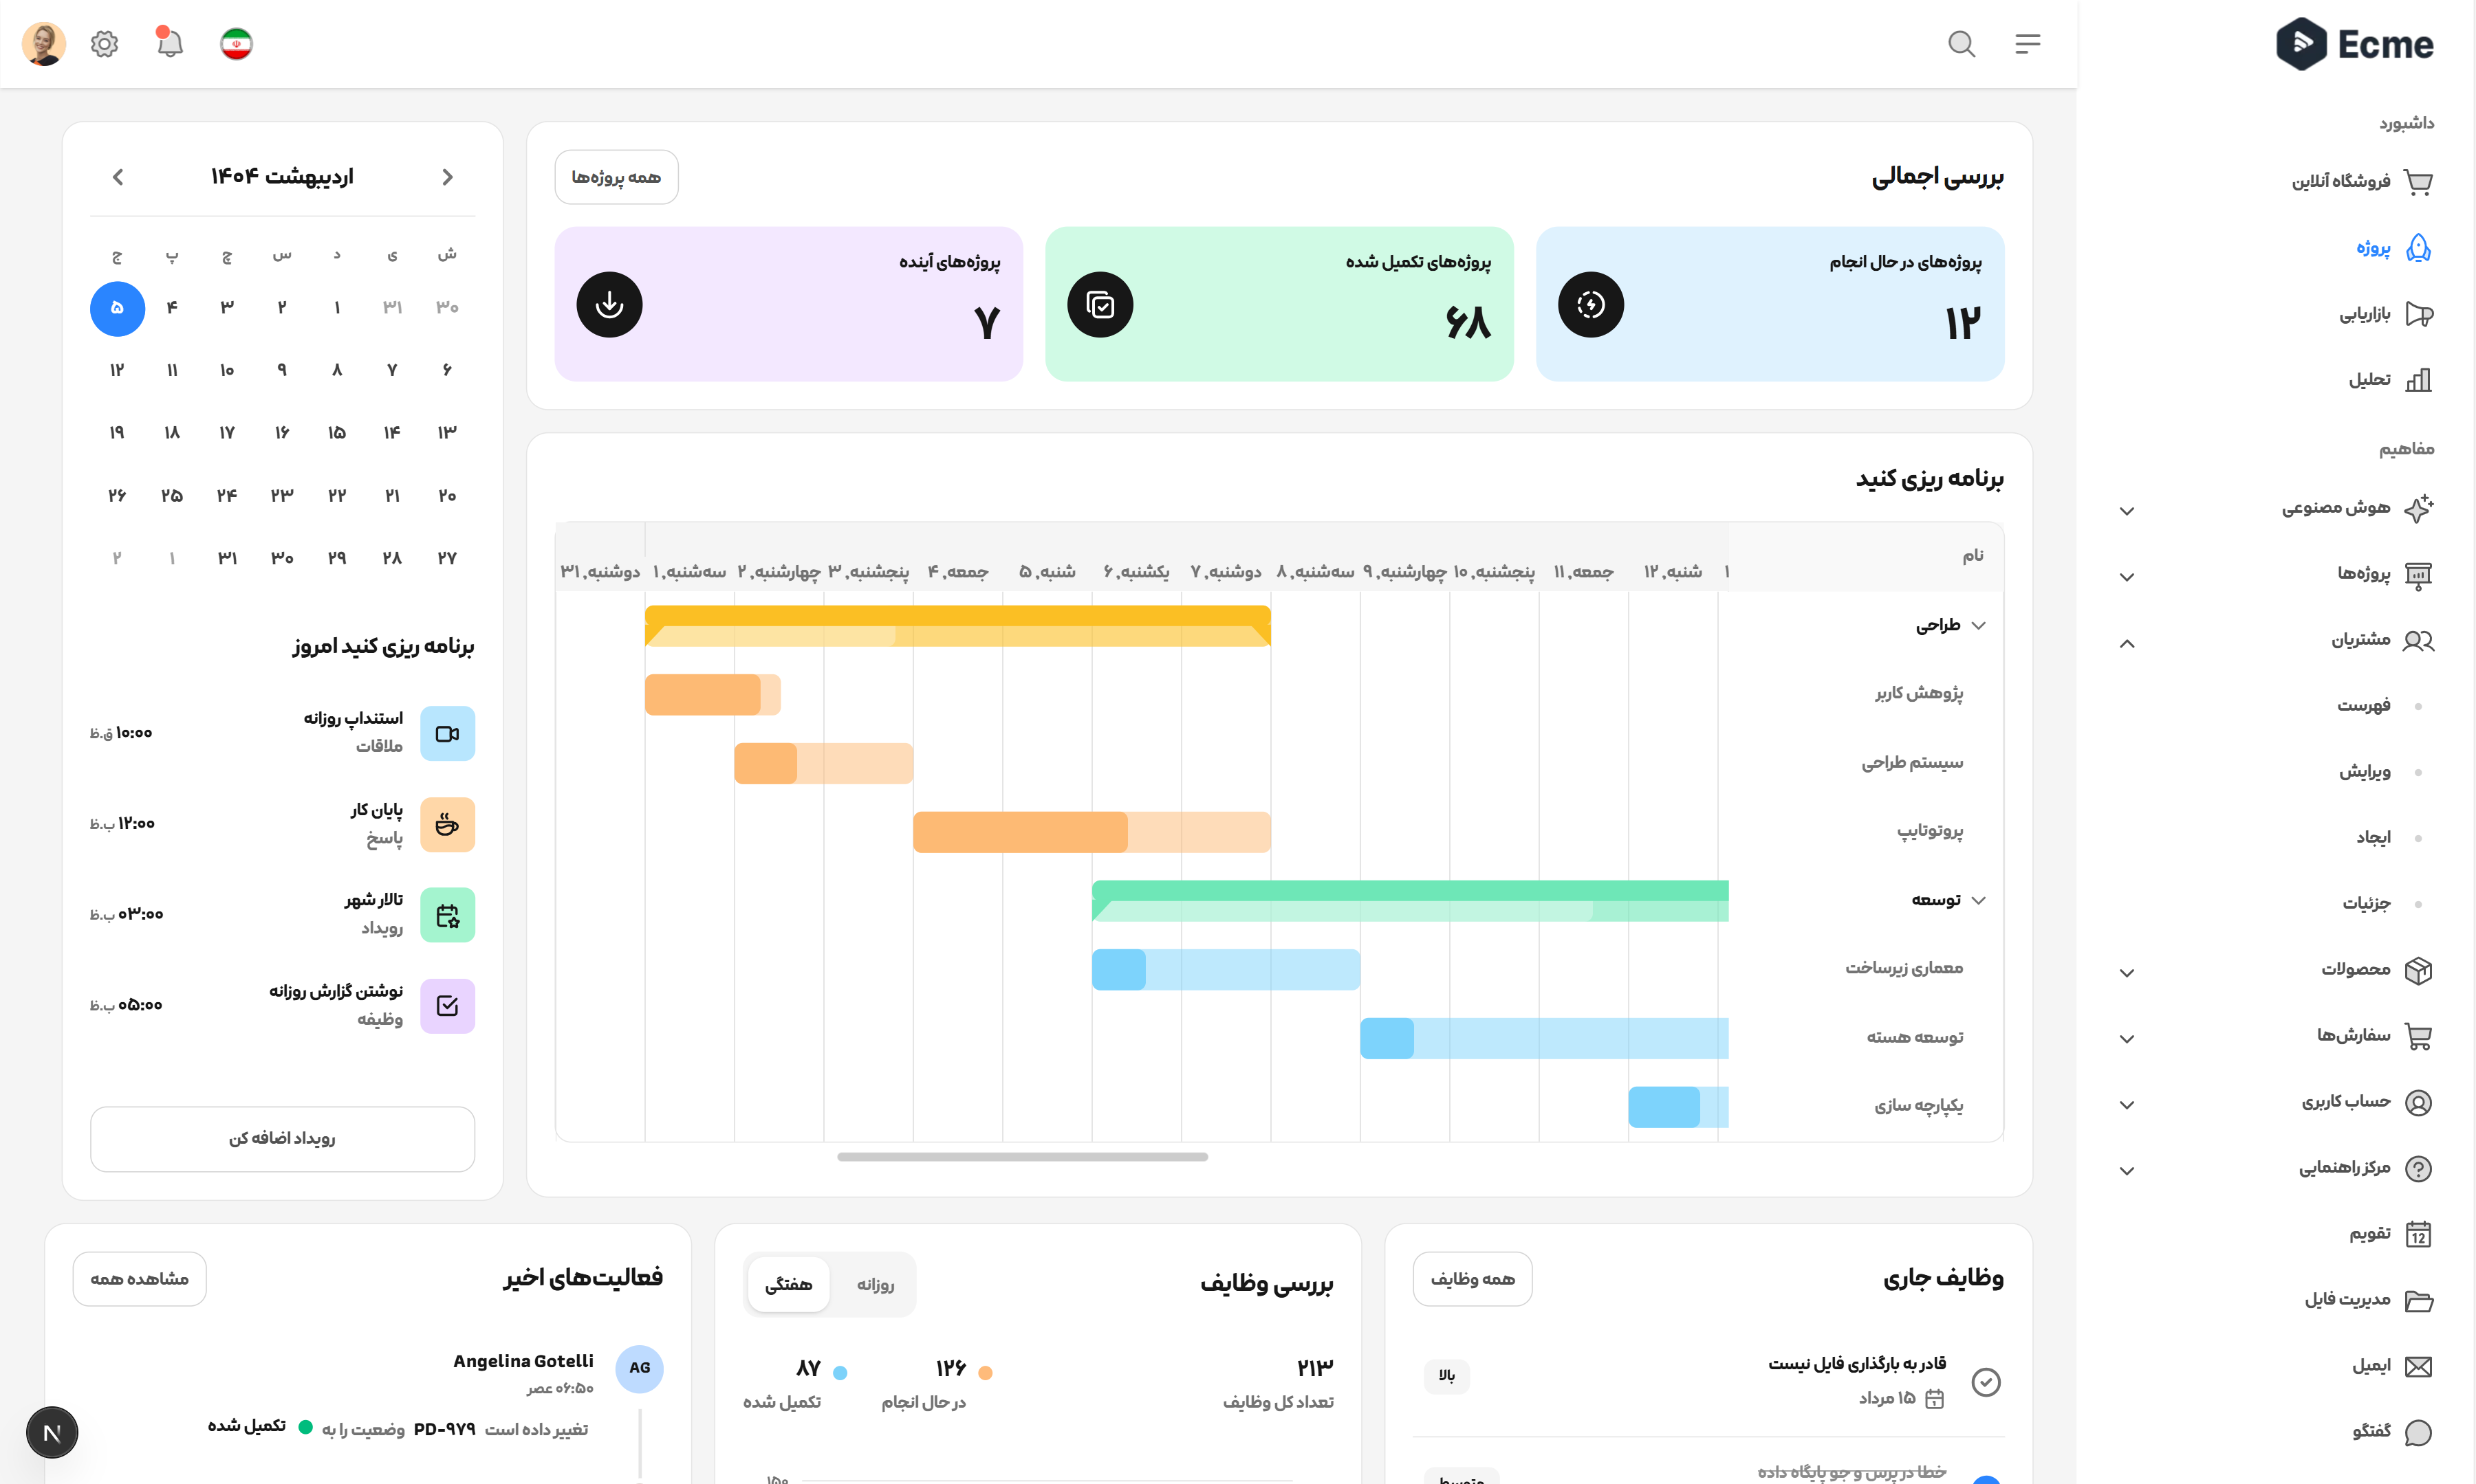2476x1484 pixels.
Task: Click the user avatar in header
Action: pos(44,44)
